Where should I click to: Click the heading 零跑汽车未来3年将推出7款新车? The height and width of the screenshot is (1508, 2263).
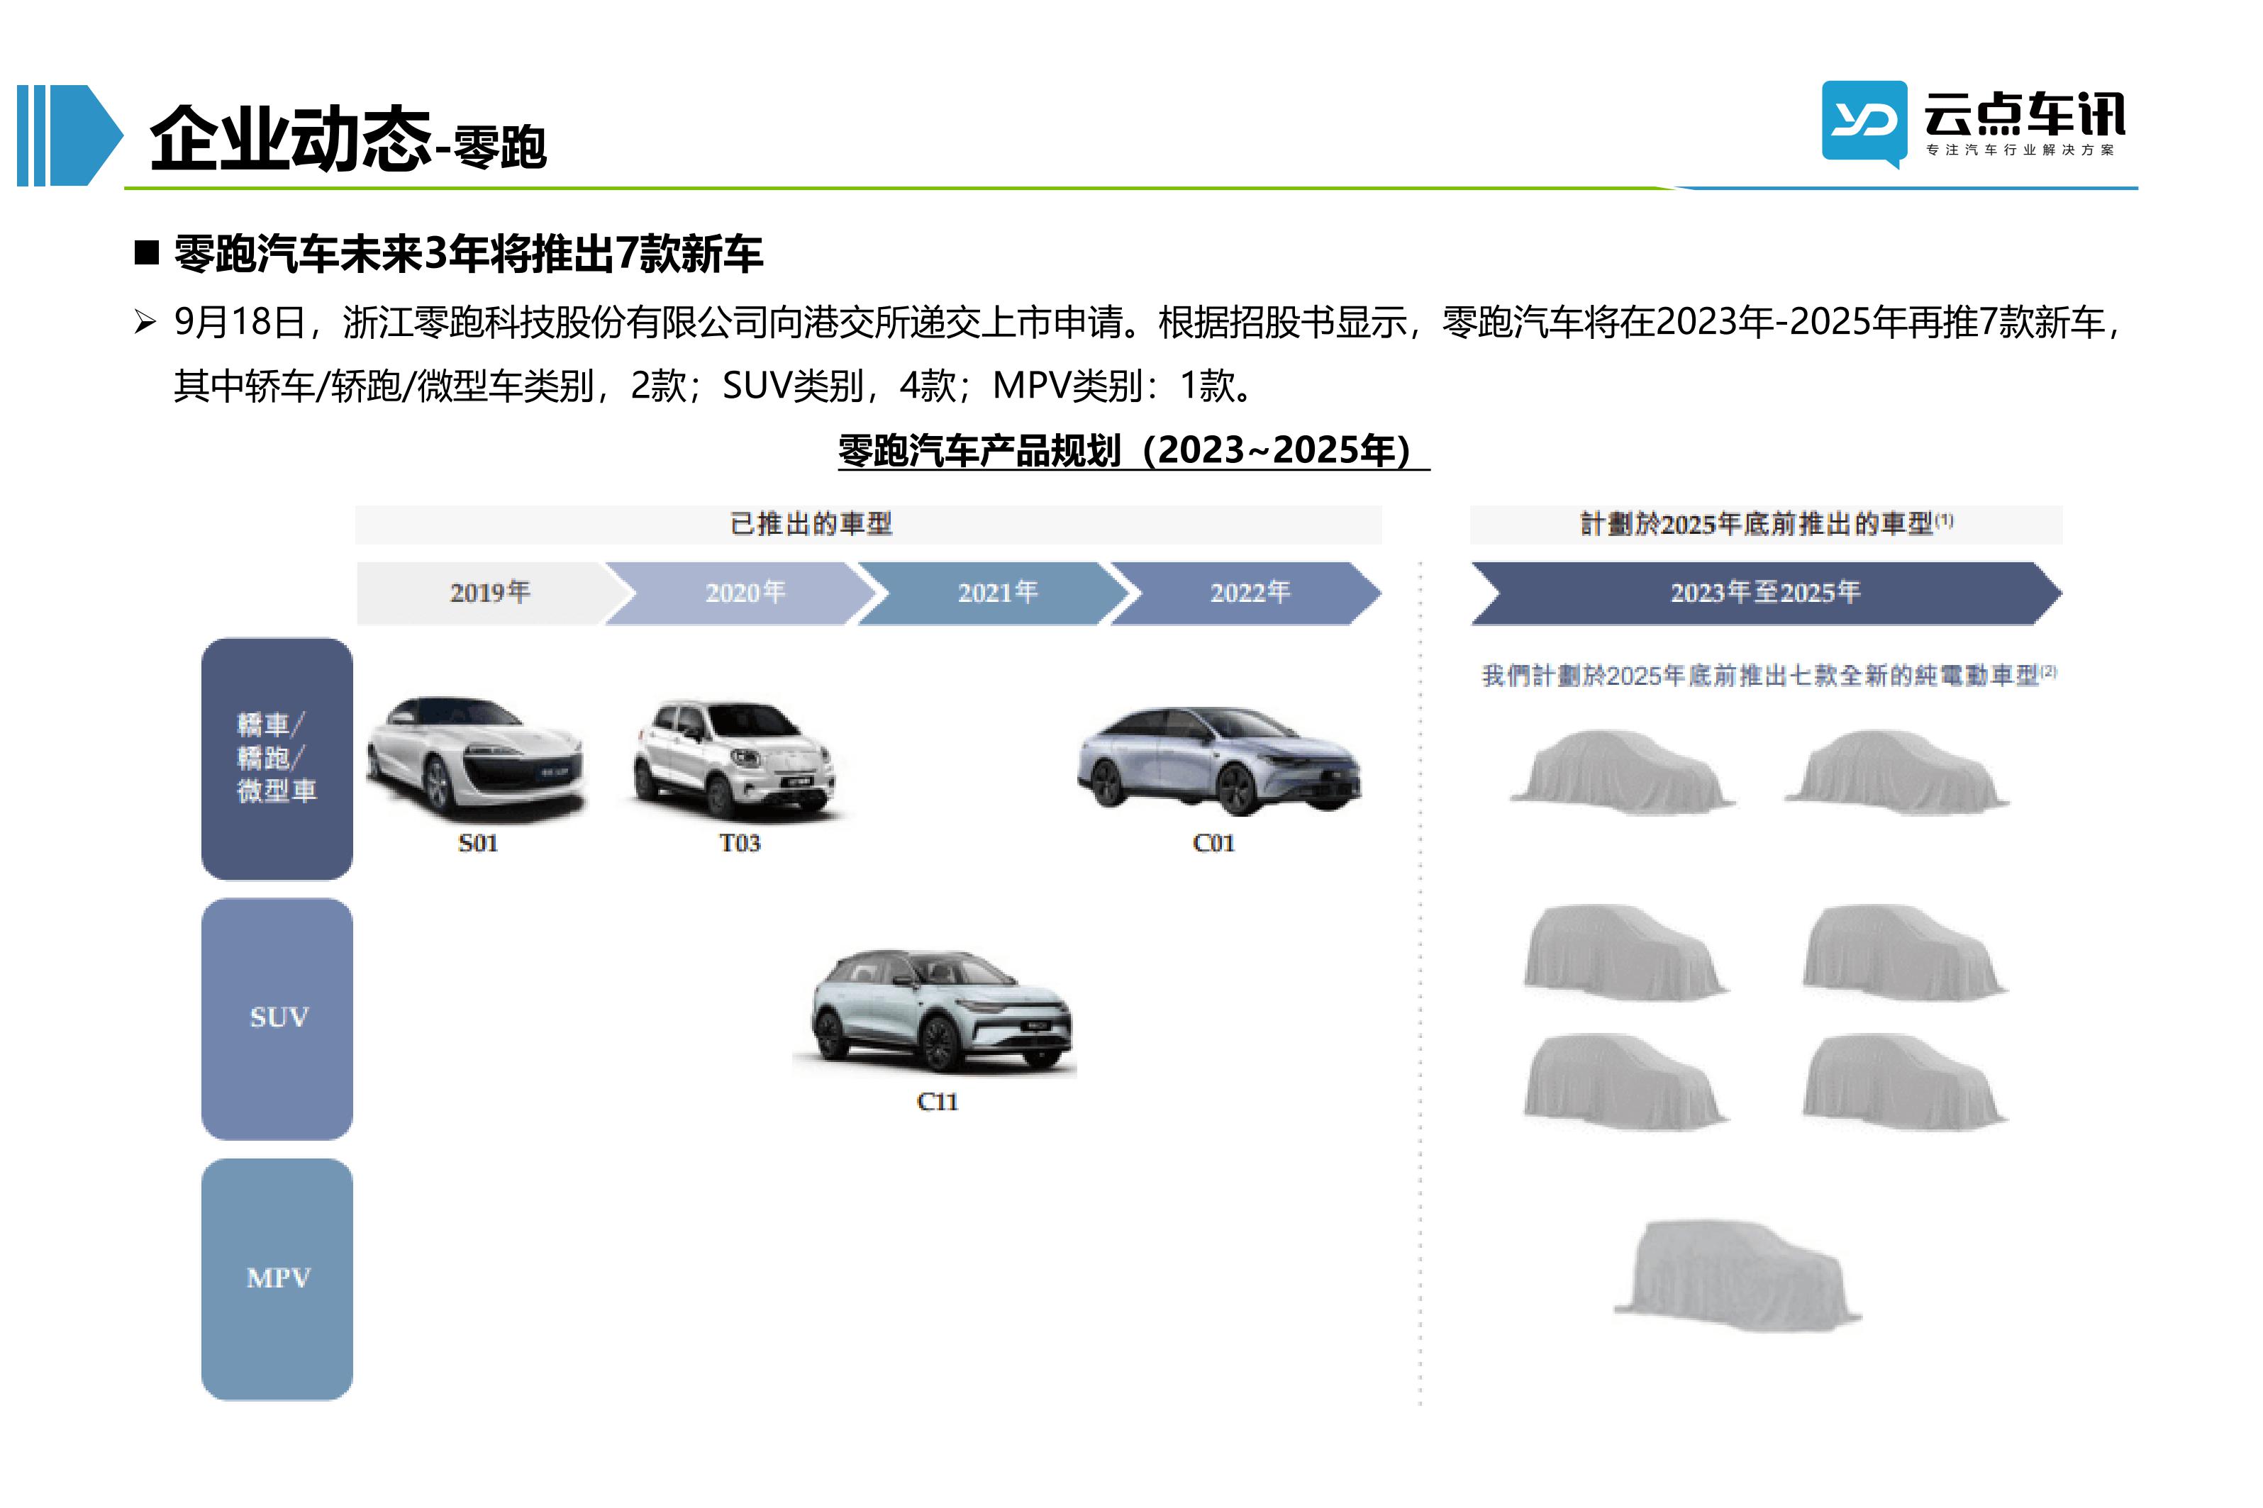[x=467, y=255]
